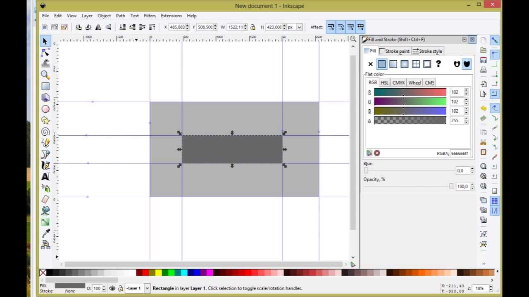Raise the selection to top
Viewport: 529px width, 297px height.
coord(152,27)
